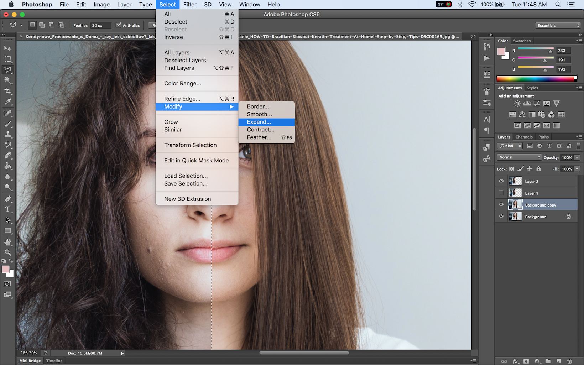The width and height of the screenshot is (584, 365).
Task: Select the Zoom tool in toolbar
Action: [x=8, y=252]
